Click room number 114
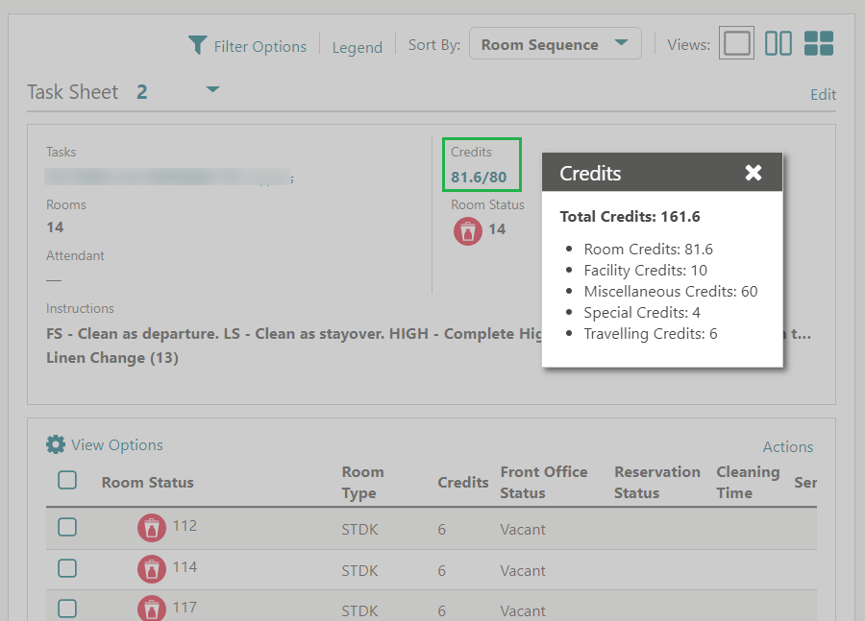 pyautogui.click(x=185, y=567)
